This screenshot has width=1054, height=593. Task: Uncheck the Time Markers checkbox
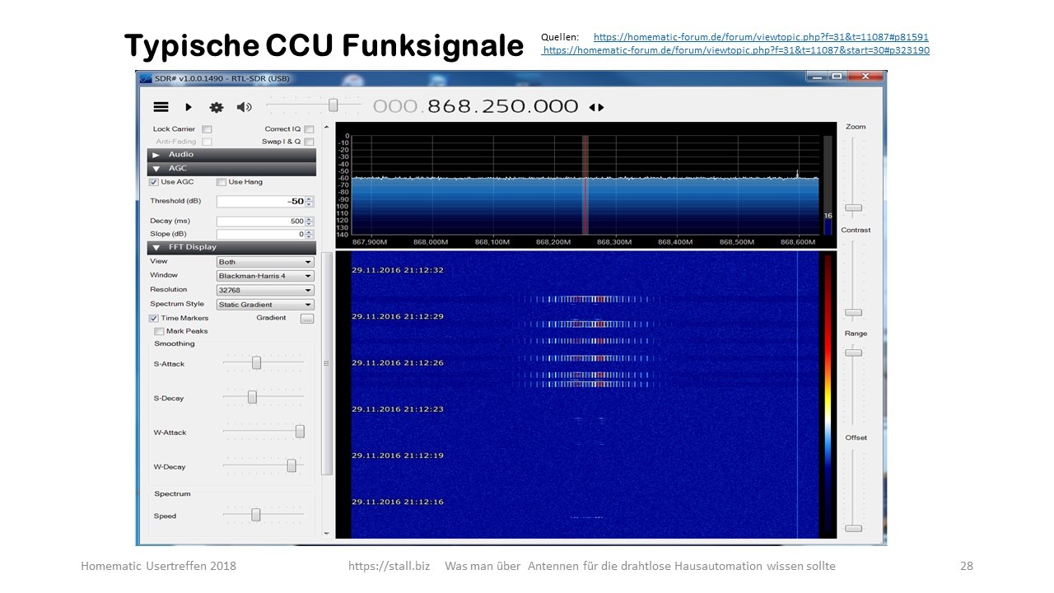coord(154,318)
